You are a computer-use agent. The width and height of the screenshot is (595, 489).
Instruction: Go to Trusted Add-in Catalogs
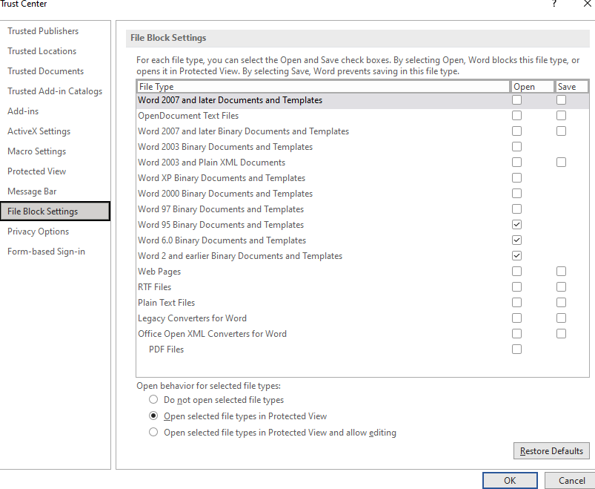[x=55, y=91]
